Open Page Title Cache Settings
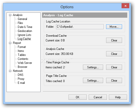Screen dimensions: 136x109 point(93,81)
